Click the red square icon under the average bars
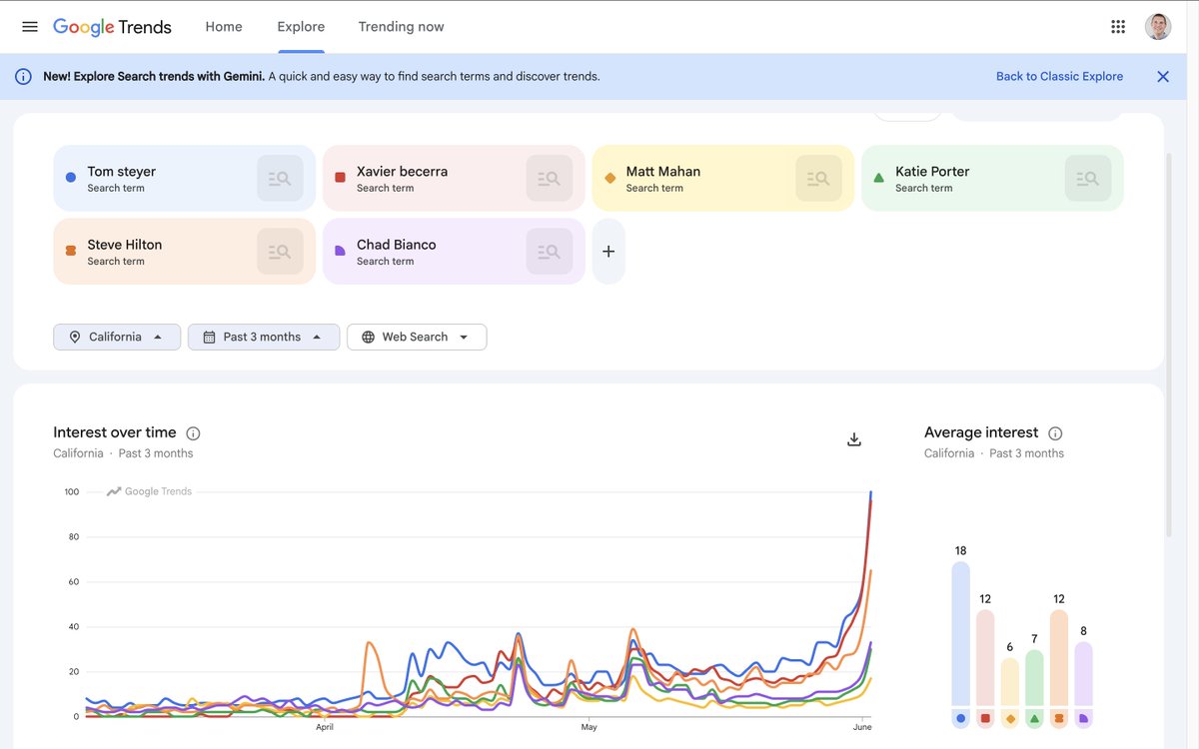Screen dimensions: 1199x749 coord(985,718)
